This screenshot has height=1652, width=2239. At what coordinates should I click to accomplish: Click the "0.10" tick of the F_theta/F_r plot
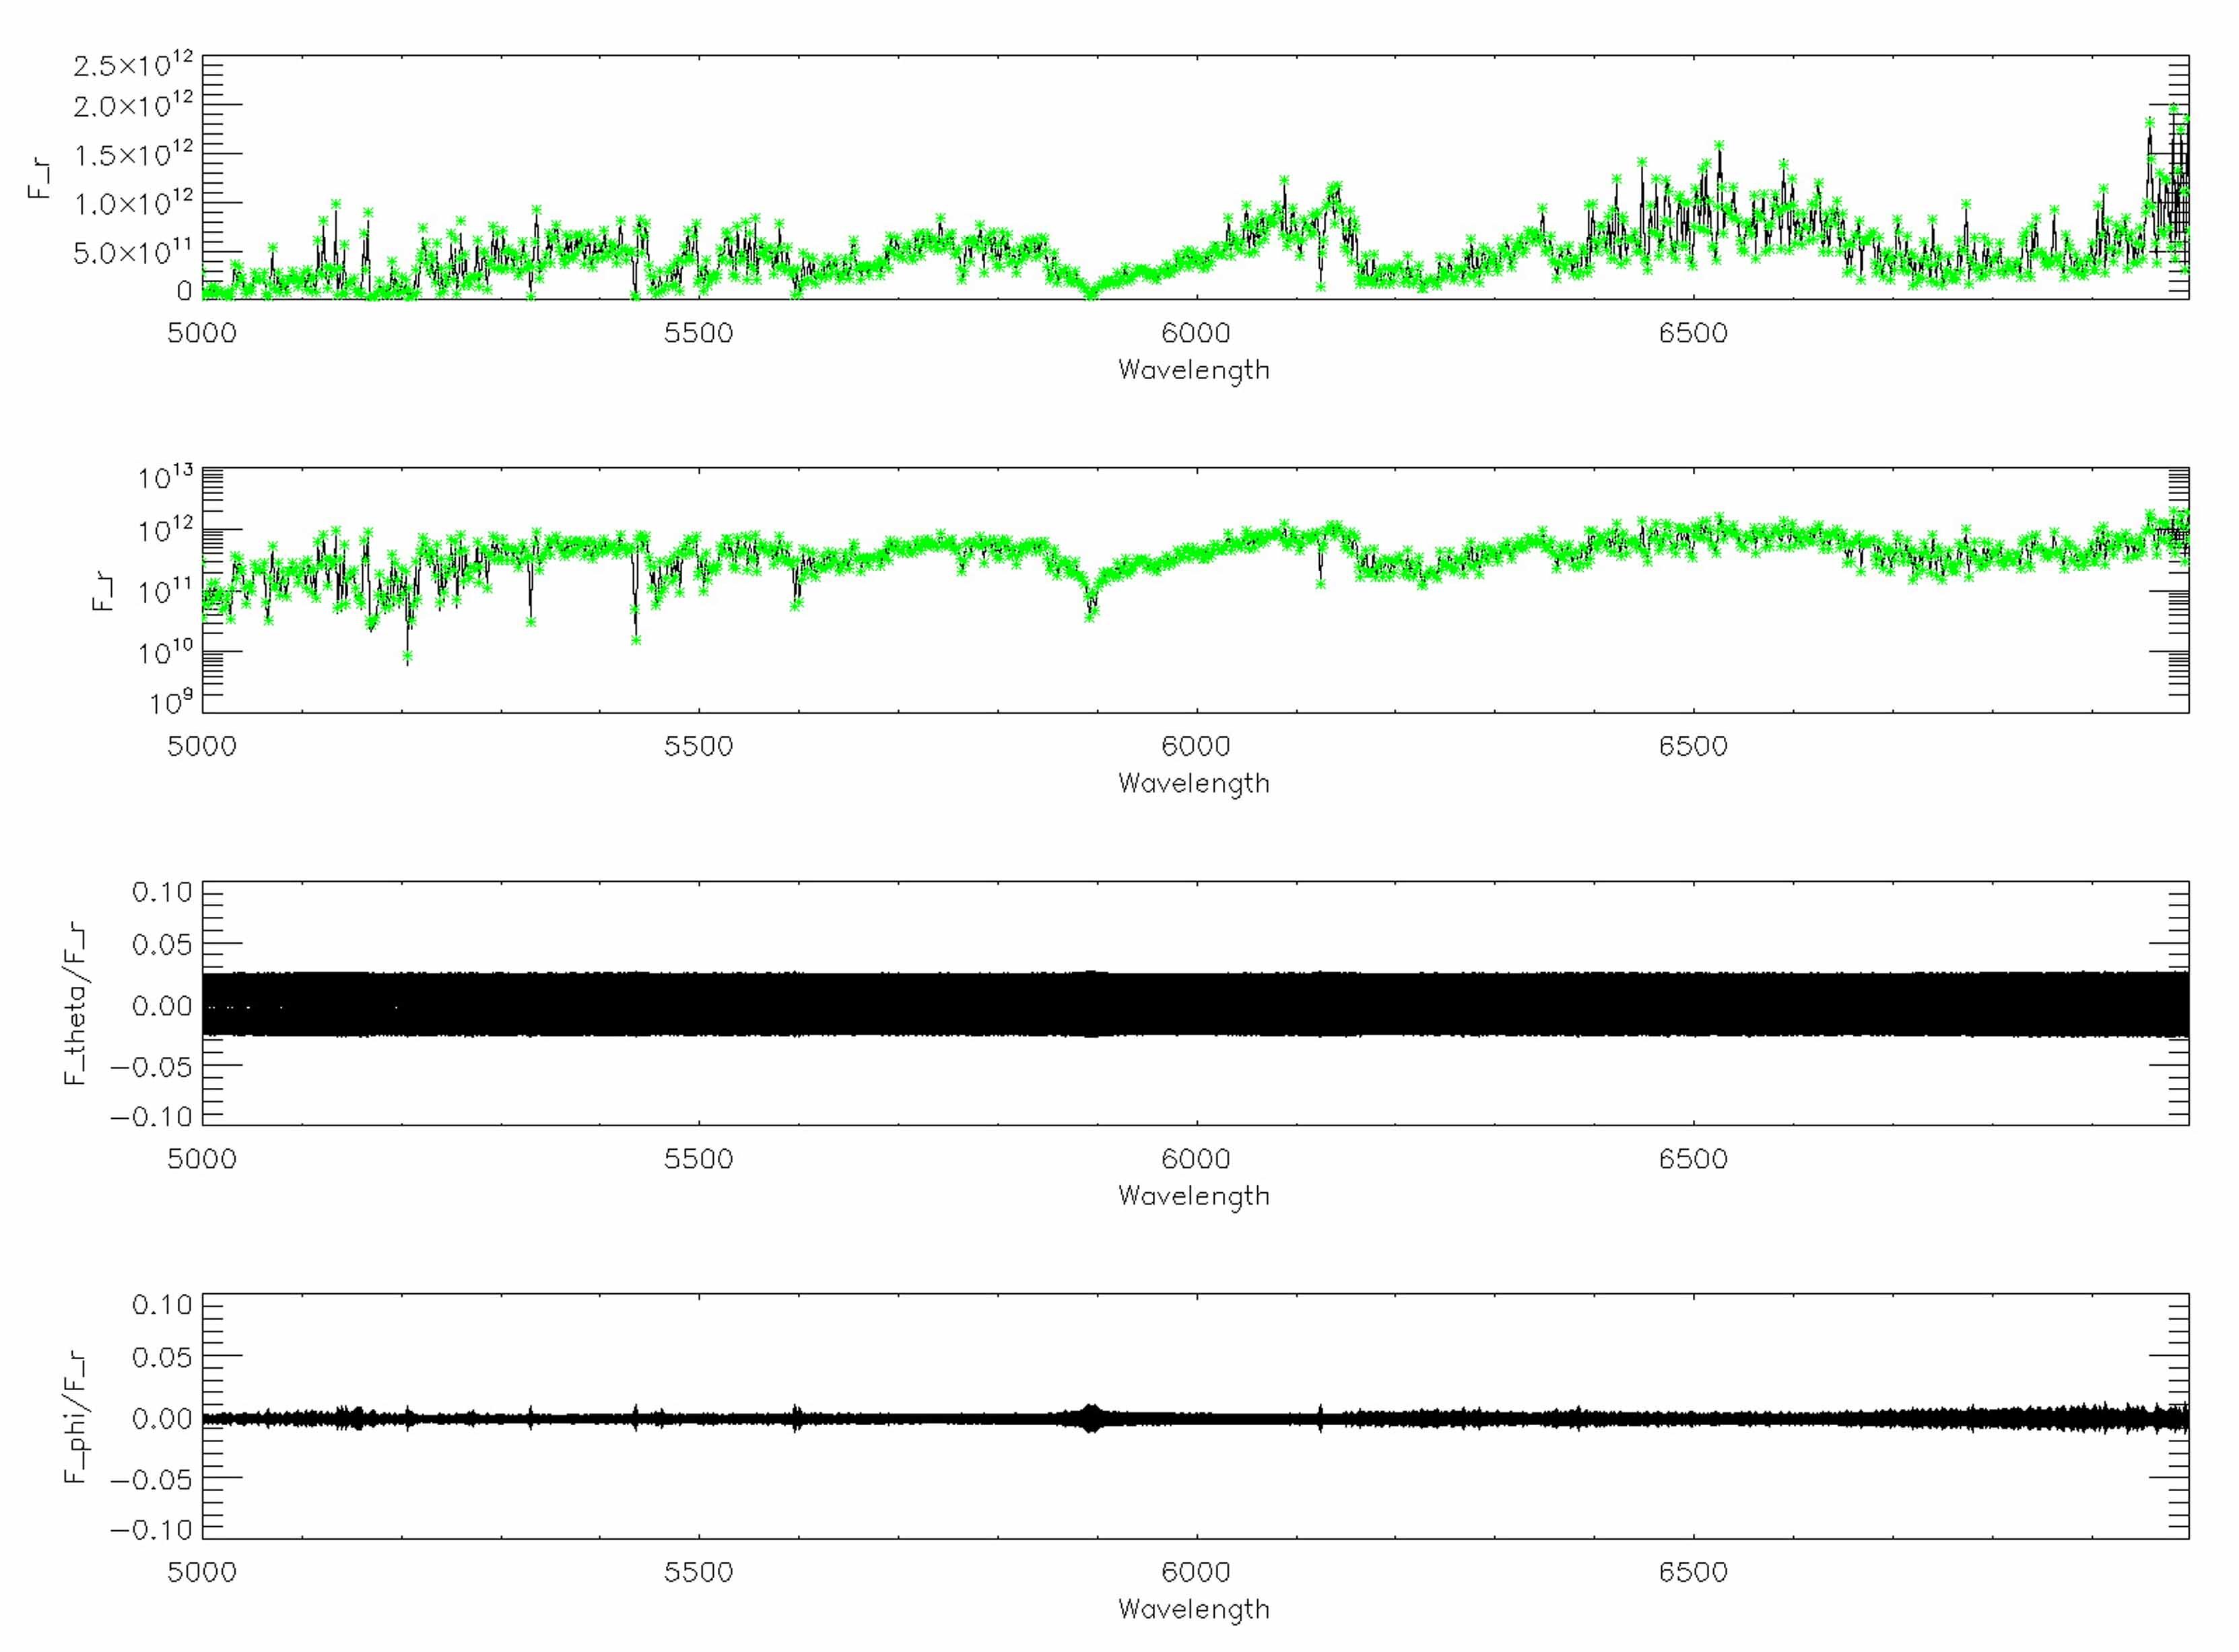(x=162, y=891)
